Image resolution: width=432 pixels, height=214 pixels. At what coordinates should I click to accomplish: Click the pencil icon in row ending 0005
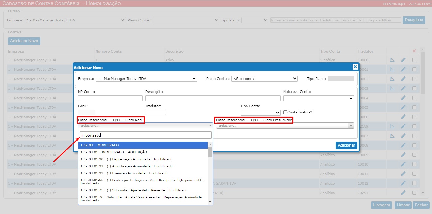(403, 107)
